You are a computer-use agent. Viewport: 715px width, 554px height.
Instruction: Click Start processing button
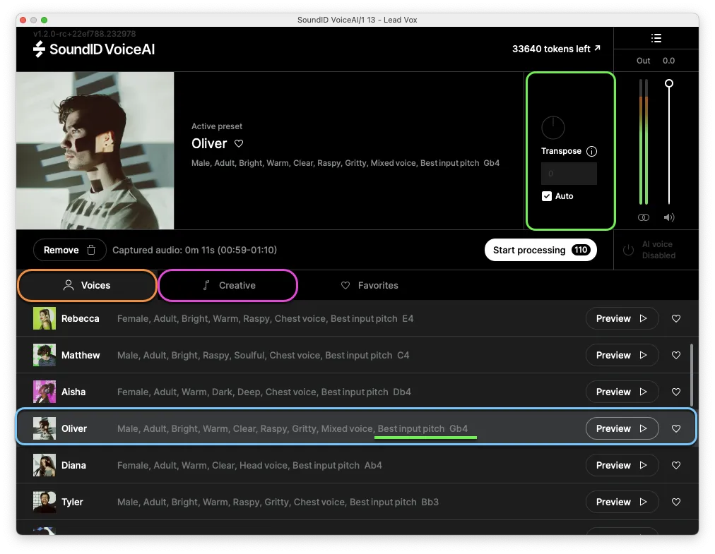coord(540,250)
